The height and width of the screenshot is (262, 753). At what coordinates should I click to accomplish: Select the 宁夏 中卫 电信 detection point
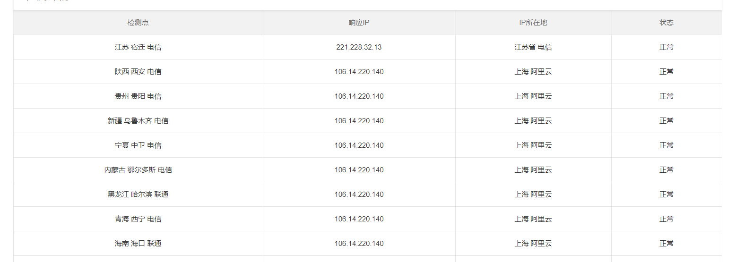coord(138,145)
